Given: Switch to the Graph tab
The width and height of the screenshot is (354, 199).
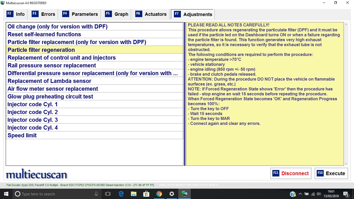Looking at the screenshot, I should [x=117, y=14].
